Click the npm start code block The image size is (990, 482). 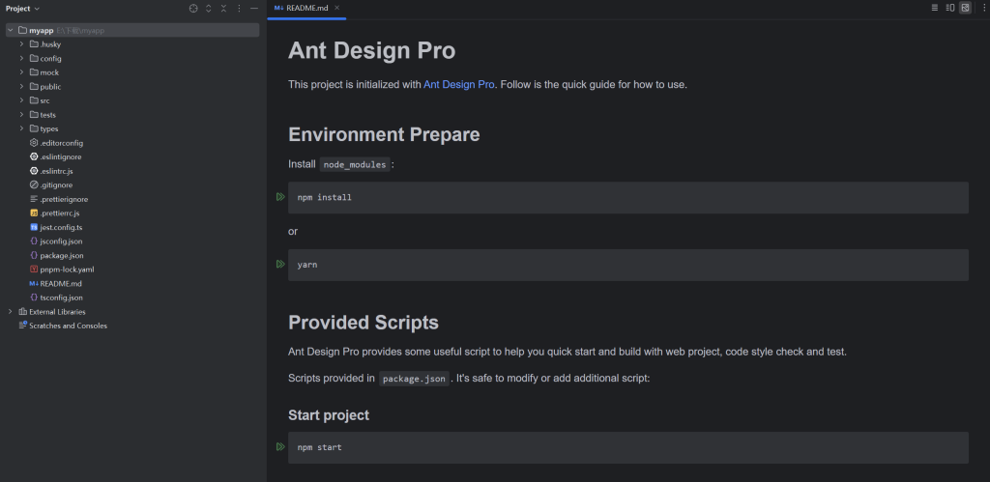[628, 447]
